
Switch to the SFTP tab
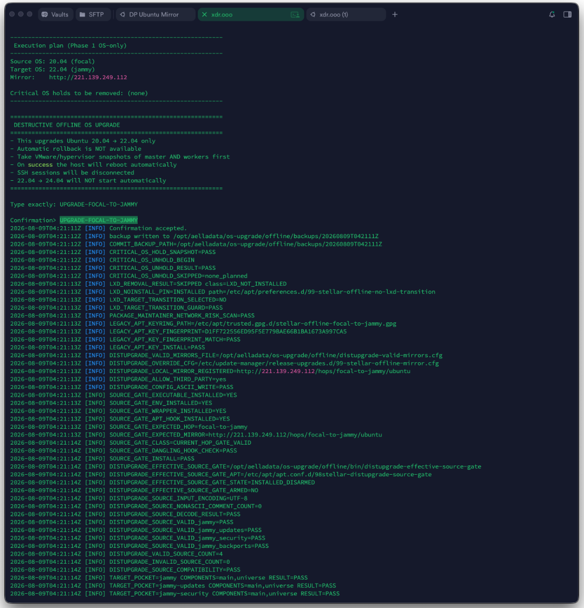pos(92,14)
